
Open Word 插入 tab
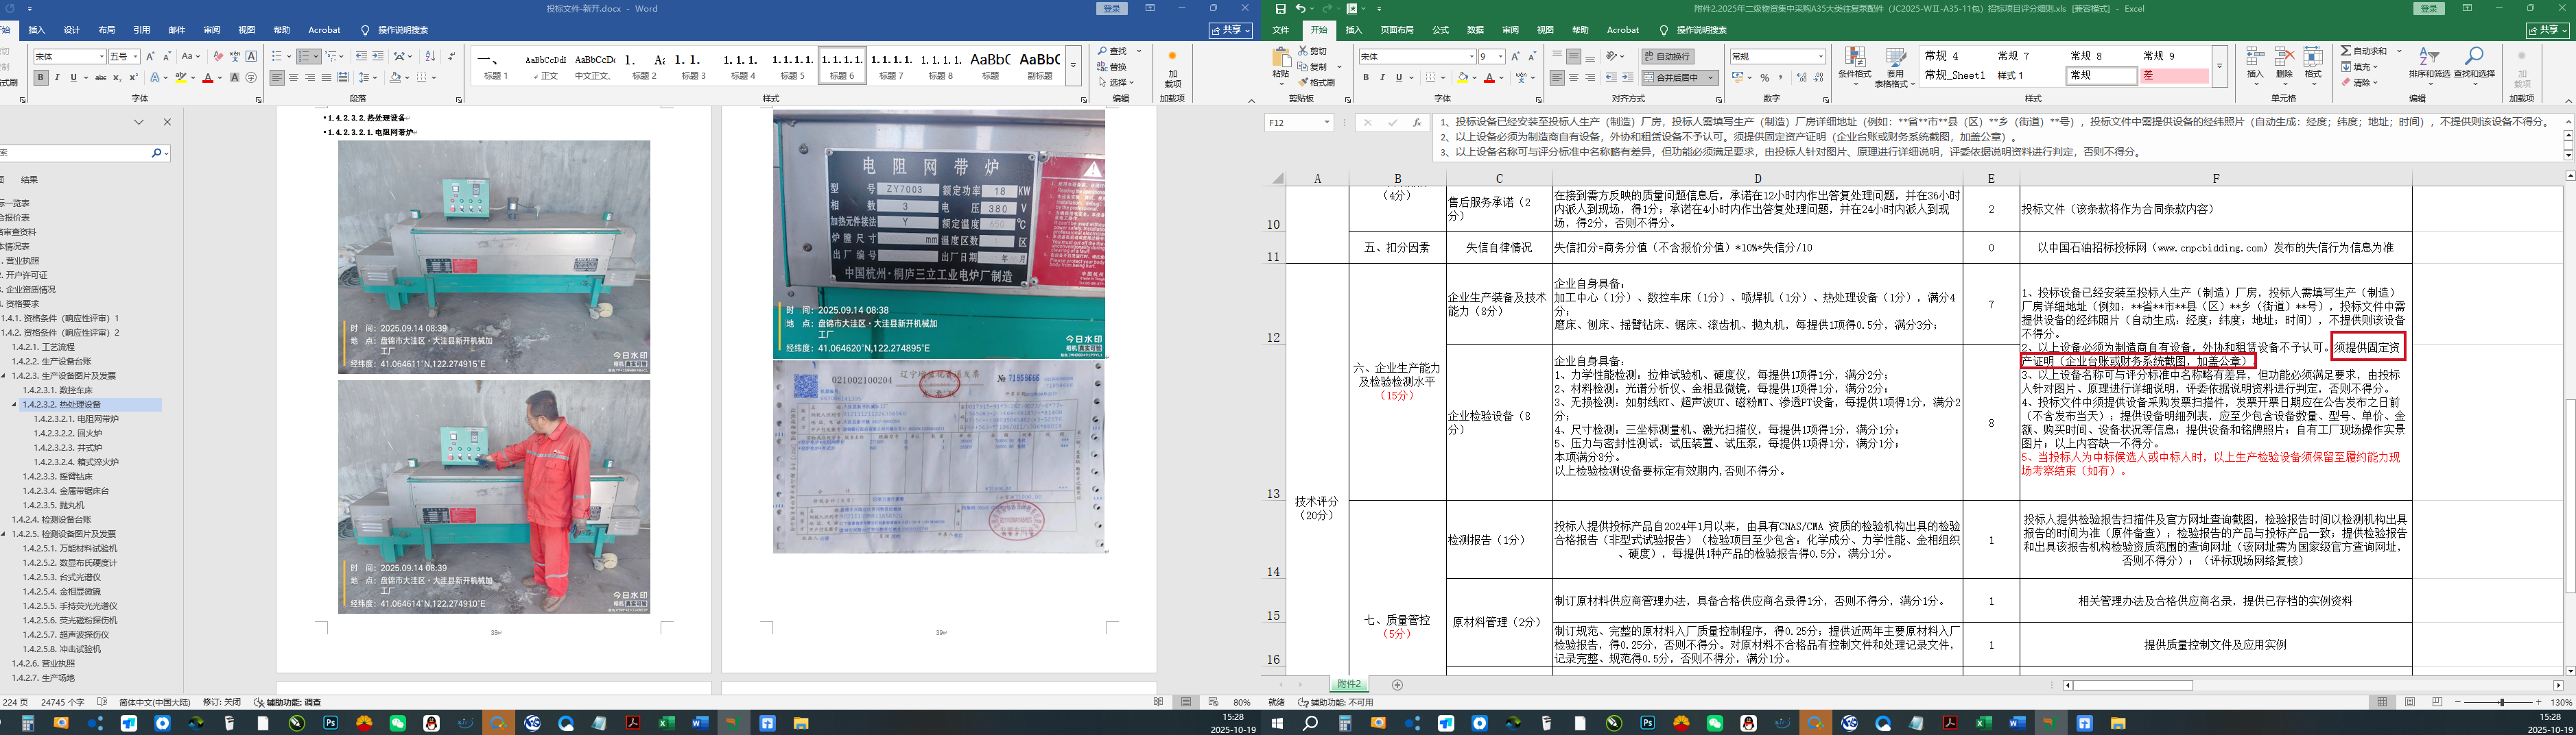point(37,30)
